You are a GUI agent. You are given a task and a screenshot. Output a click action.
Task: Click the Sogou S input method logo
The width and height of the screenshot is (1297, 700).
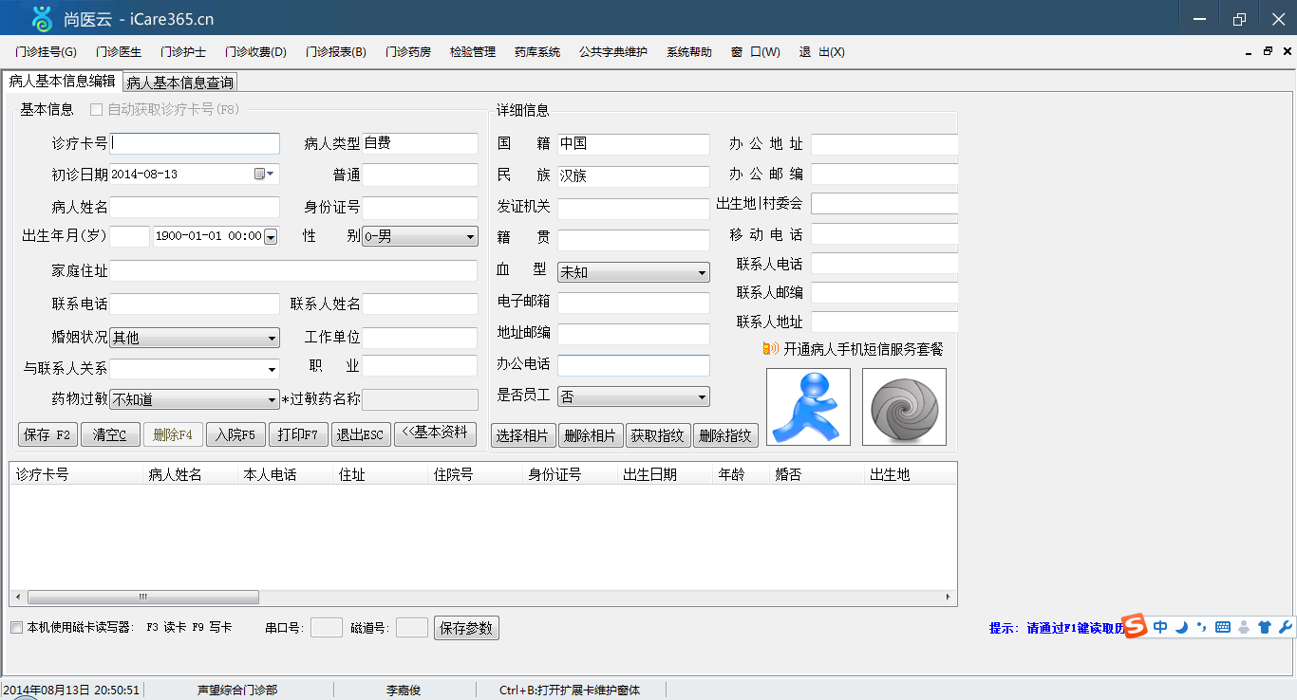pyautogui.click(x=1136, y=627)
